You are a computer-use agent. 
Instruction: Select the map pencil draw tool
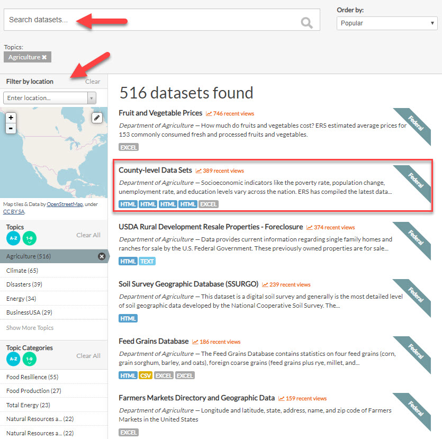tap(97, 118)
